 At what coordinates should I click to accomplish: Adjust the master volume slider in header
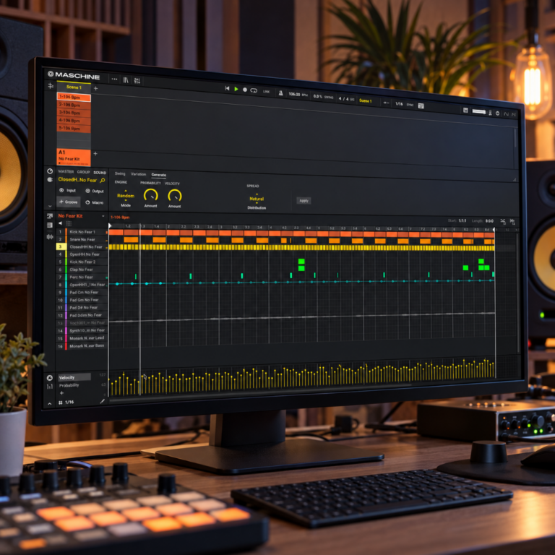point(479,112)
